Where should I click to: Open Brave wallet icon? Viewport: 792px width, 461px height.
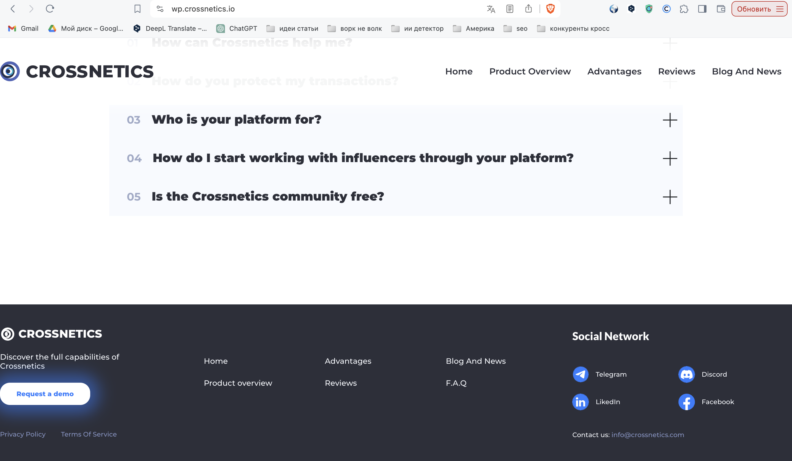[x=721, y=9]
